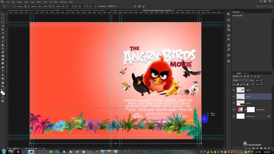Viewport: 274px width, 154px height.
Task: Switch to the Properties tab
Action: 236,12
